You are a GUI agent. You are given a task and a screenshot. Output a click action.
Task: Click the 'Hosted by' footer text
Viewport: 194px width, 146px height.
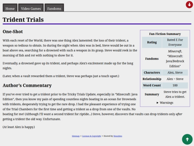(108, 136)
